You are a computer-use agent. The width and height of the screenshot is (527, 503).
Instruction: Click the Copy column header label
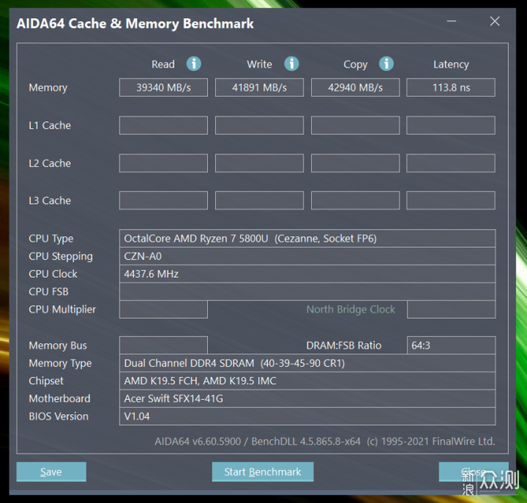pos(355,65)
